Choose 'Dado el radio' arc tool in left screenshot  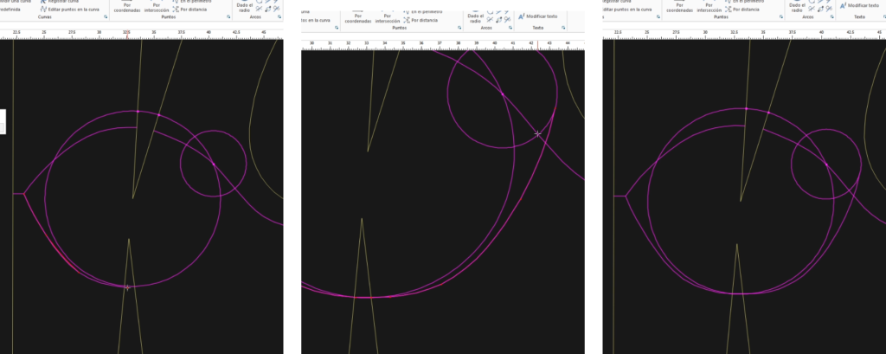click(244, 7)
